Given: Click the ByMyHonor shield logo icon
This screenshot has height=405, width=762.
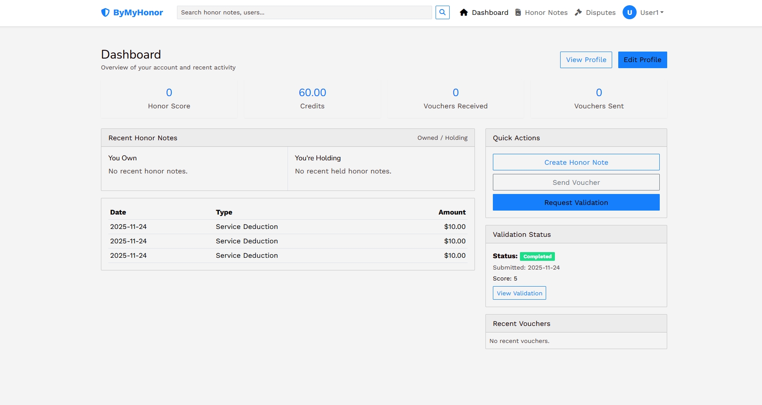Looking at the screenshot, I should click(105, 13).
